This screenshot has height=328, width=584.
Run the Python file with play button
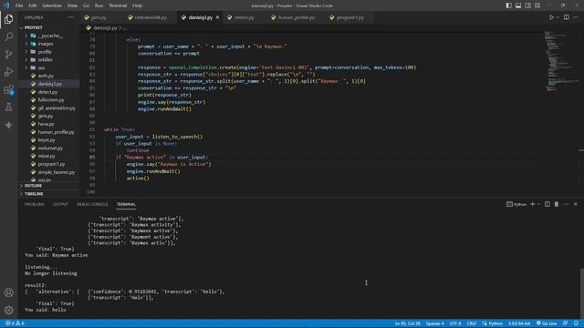[551, 17]
